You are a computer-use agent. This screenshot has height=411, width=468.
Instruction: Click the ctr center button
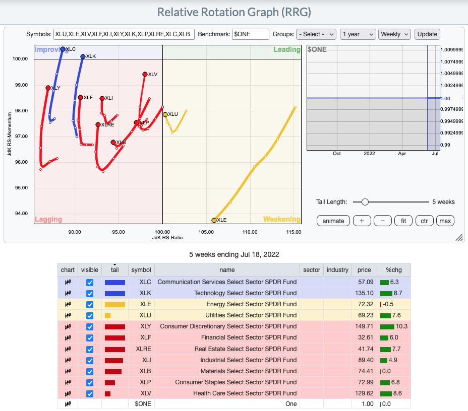(x=424, y=221)
